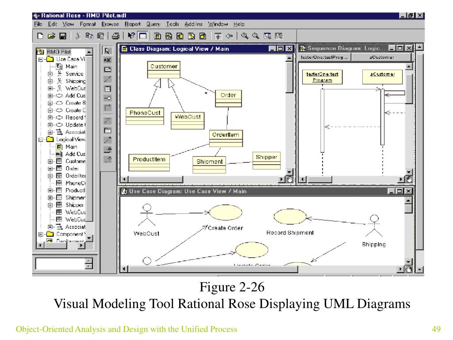Select the OrderItem class box in diagram
This screenshot has width=453, height=340.
[226, 138]
